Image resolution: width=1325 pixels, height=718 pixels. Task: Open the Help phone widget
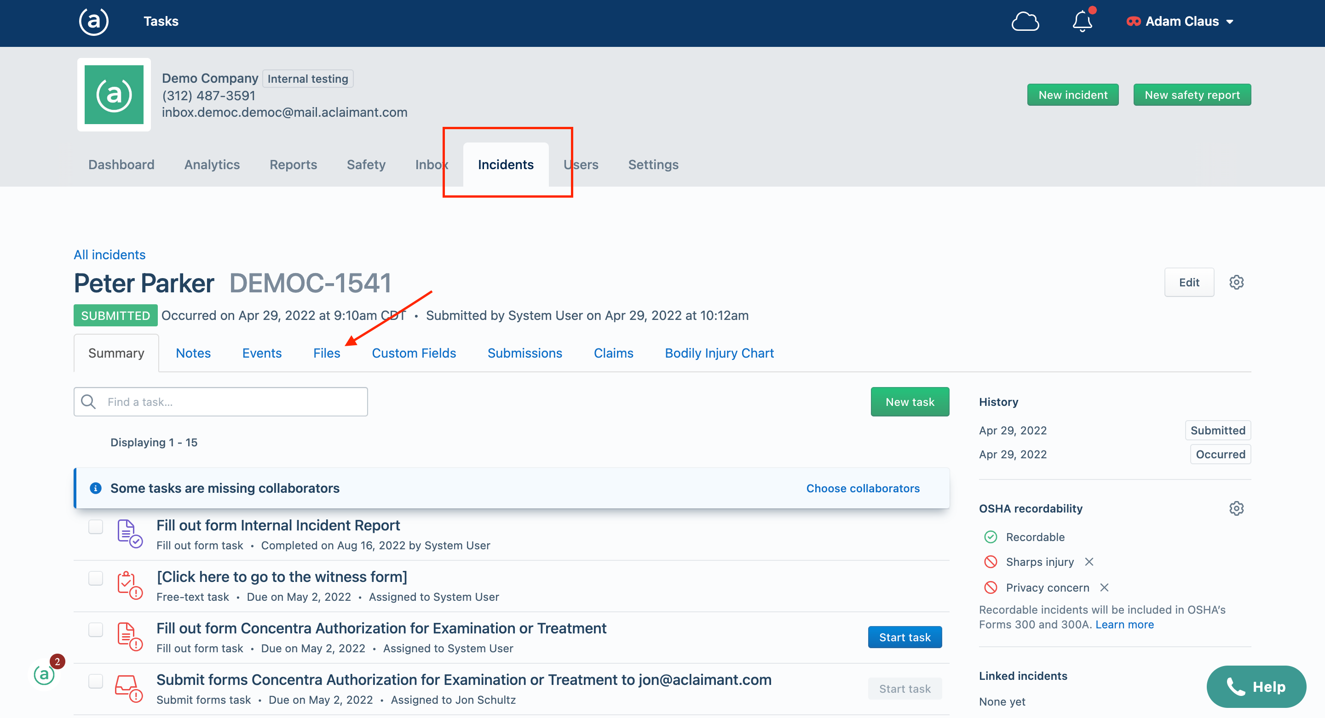[x=1256, y=686]
